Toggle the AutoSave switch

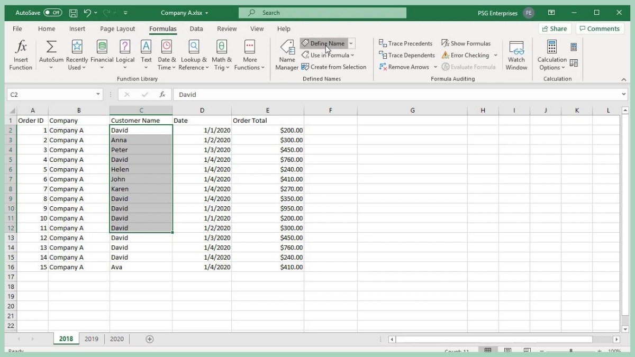point(52,12)
